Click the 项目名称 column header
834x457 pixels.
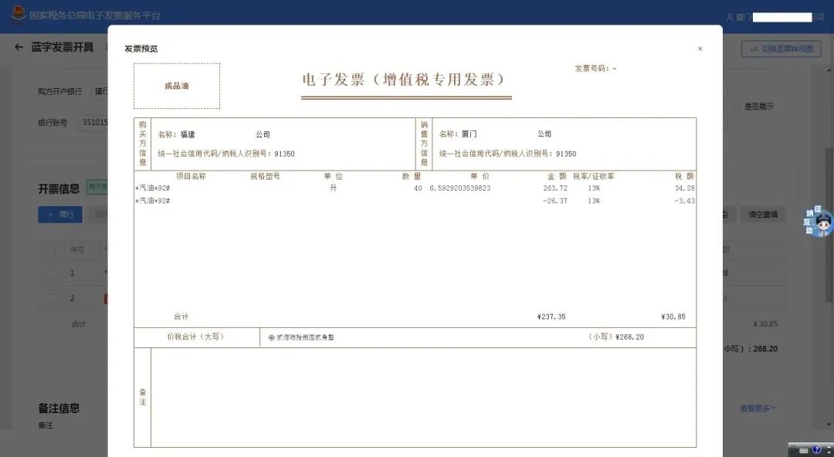click(x=191, y=176)
